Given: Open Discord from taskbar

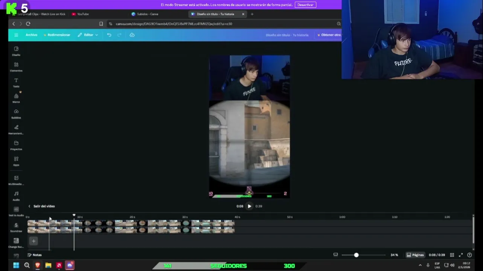Looking at the screenshot, I should pos(70,265).
